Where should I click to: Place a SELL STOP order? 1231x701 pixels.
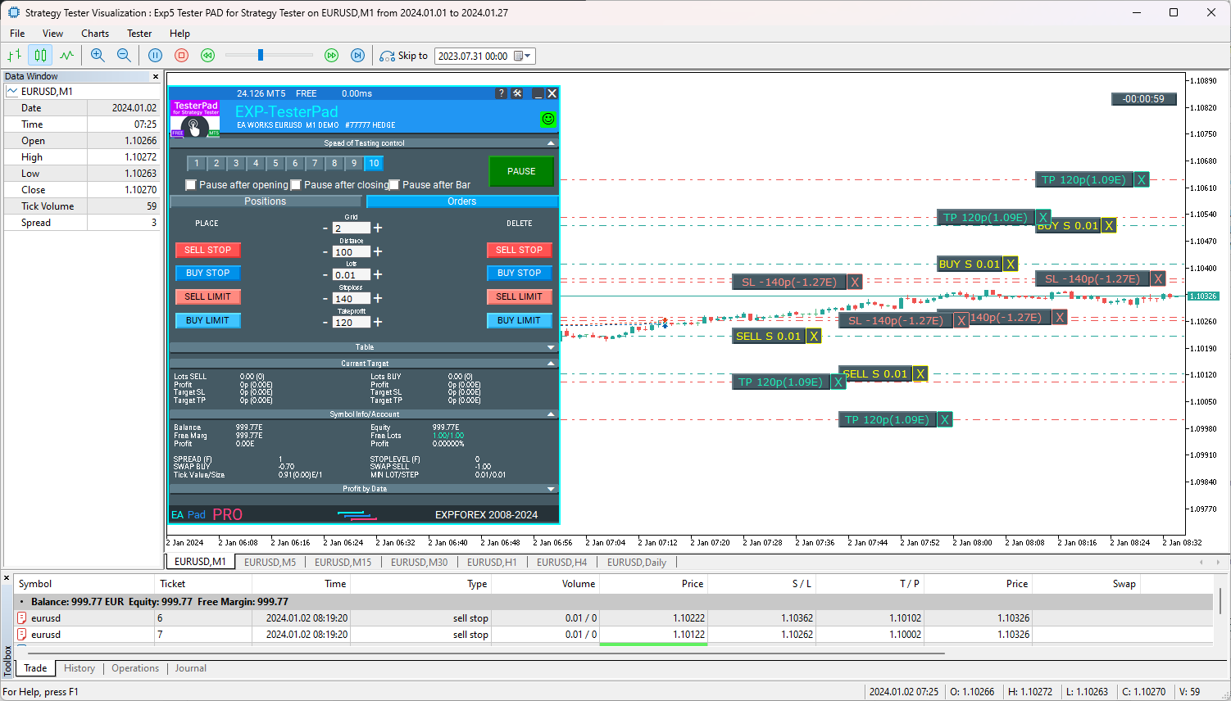pyautogui.click(x=207, y=250)
